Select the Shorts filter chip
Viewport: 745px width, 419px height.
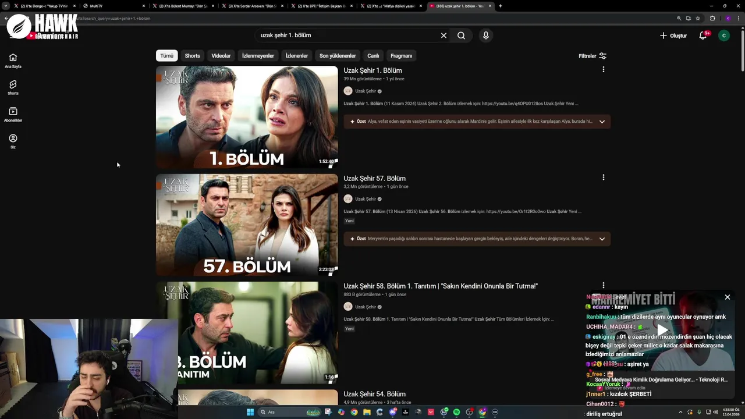[192, 56]
